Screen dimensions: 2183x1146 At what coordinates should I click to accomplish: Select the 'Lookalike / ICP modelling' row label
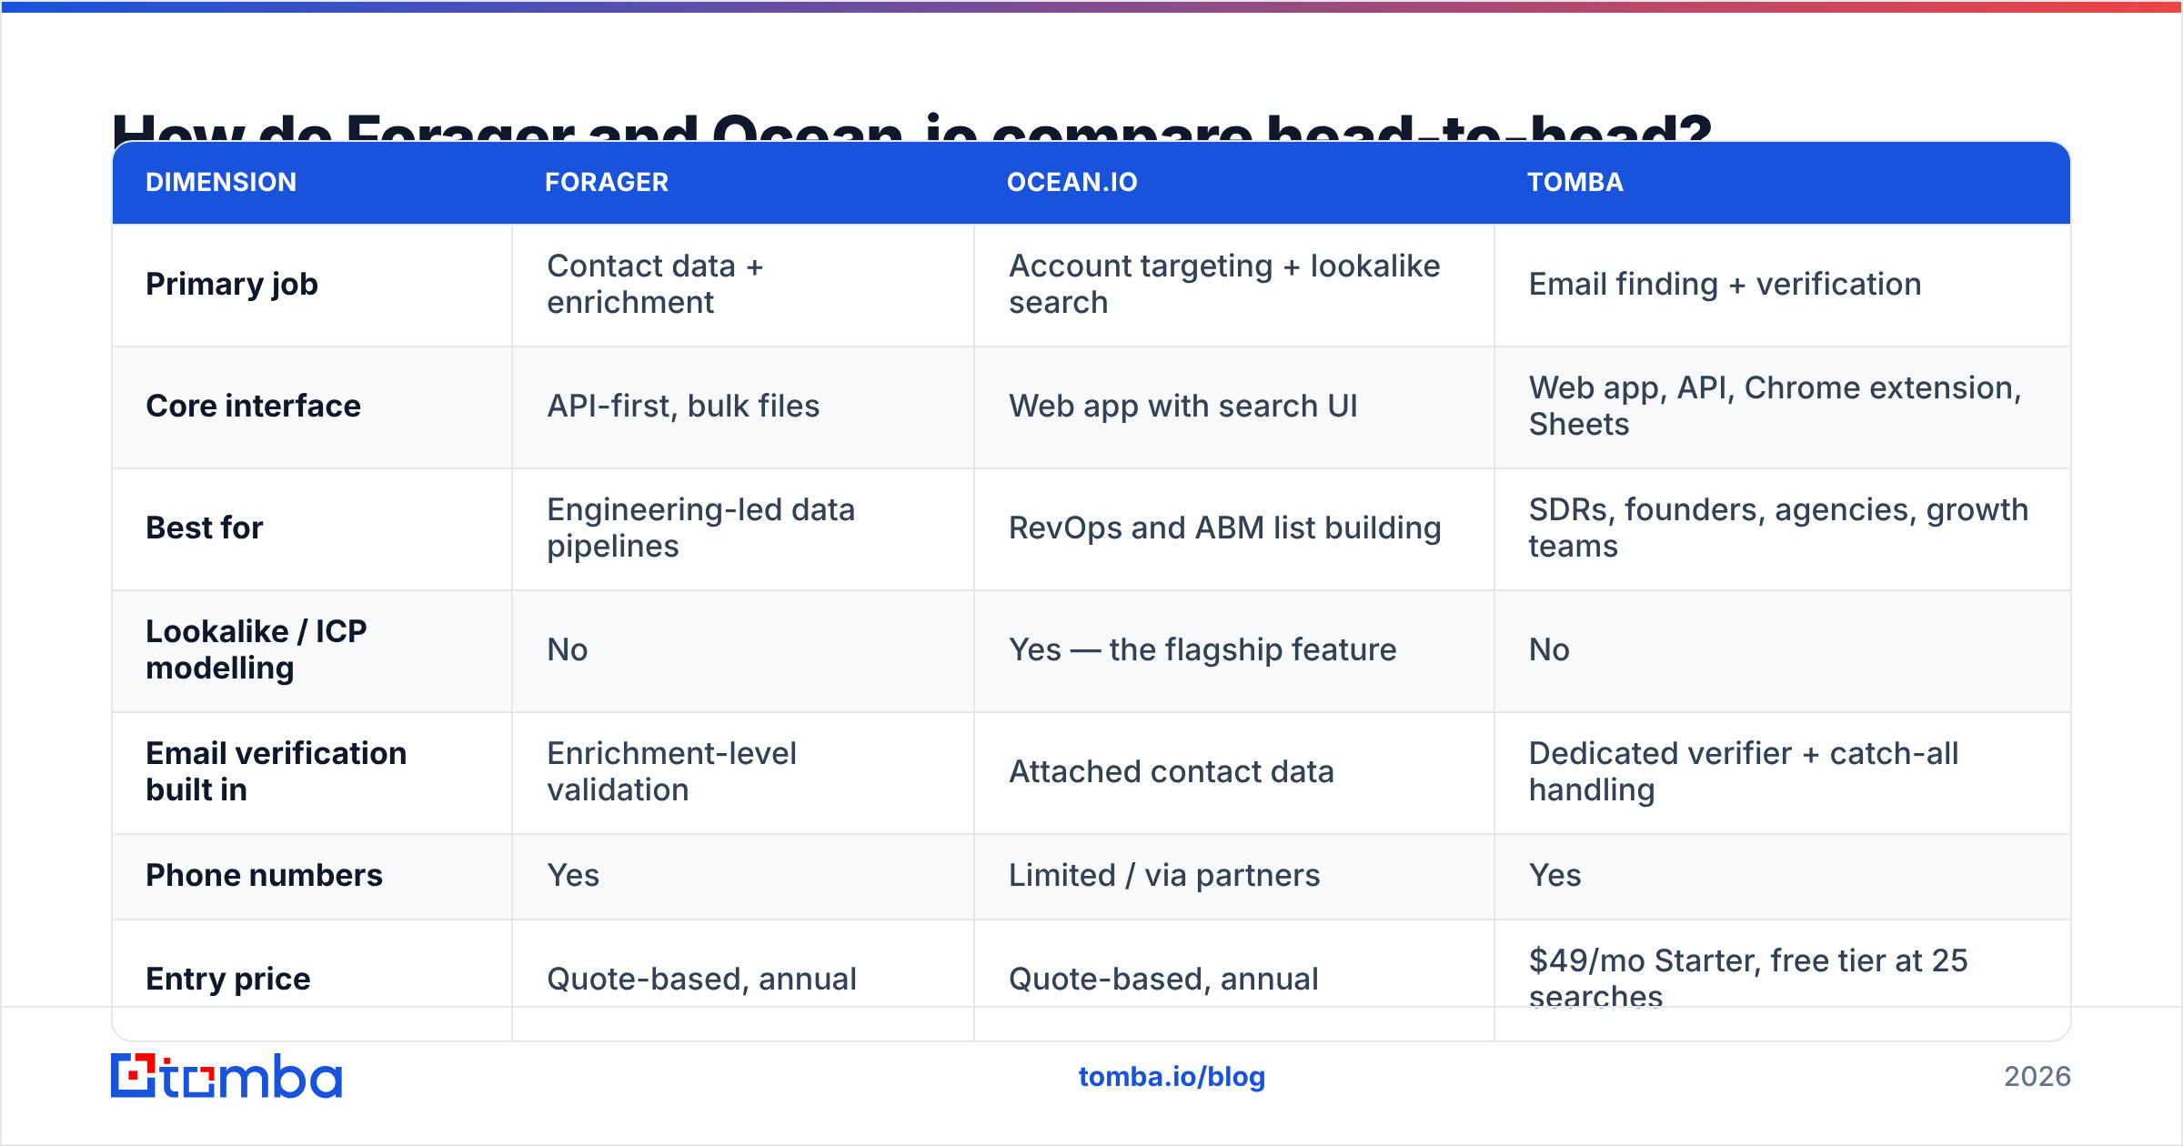[257, 649]
